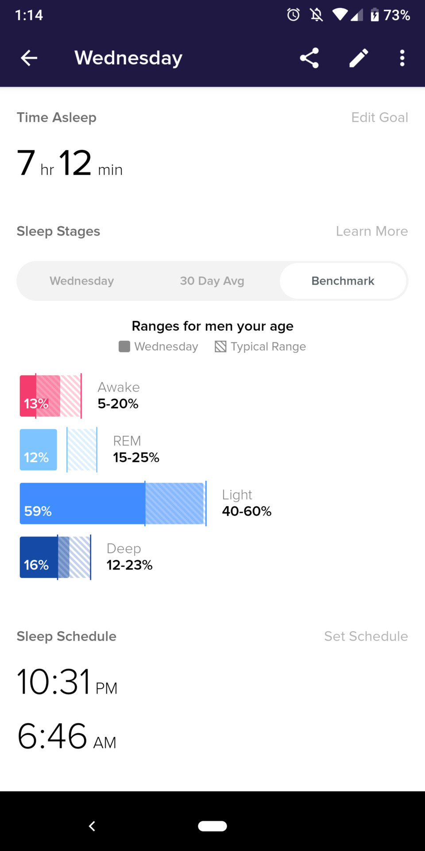The image size is (425, 851).
Task: Tap the light blue REM 12% bar
Action: 38,449
